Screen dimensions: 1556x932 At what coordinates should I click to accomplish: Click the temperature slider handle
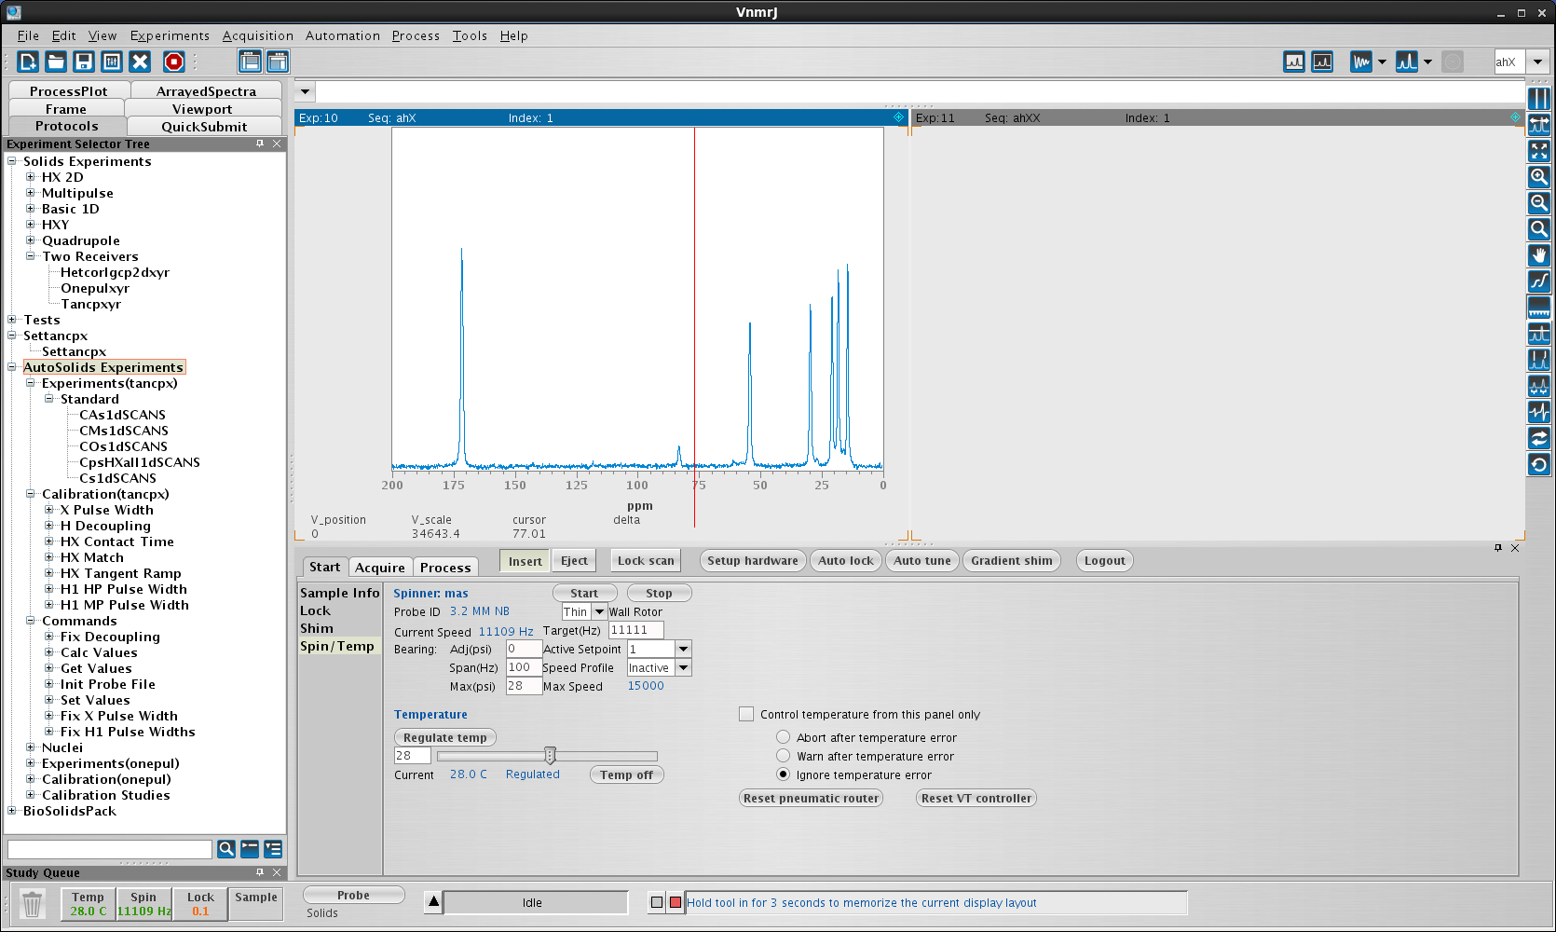point(550,755)
